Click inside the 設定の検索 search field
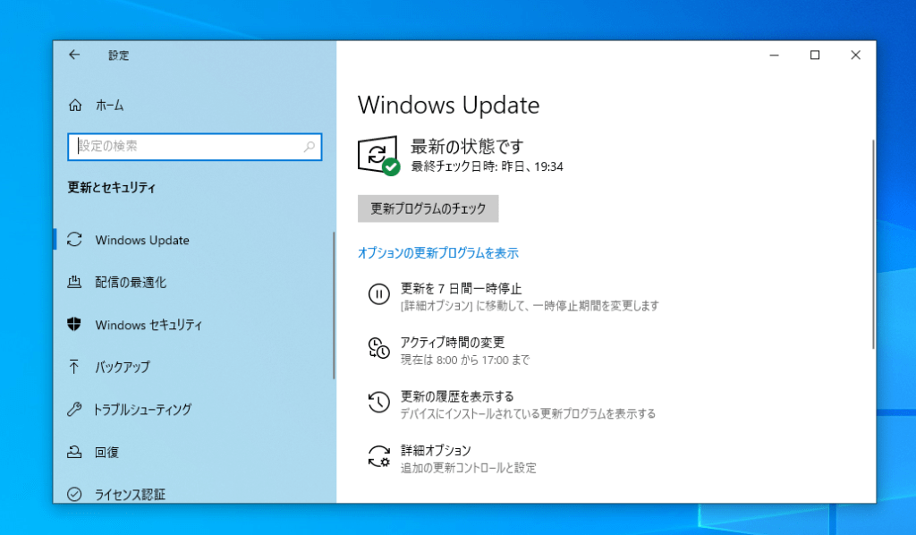Viewport: 916px width, 535px height. click(x=179, y=147)
